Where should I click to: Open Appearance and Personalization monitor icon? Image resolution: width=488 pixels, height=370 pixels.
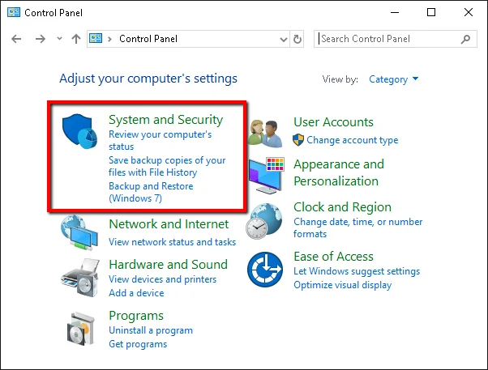[267, 176]
